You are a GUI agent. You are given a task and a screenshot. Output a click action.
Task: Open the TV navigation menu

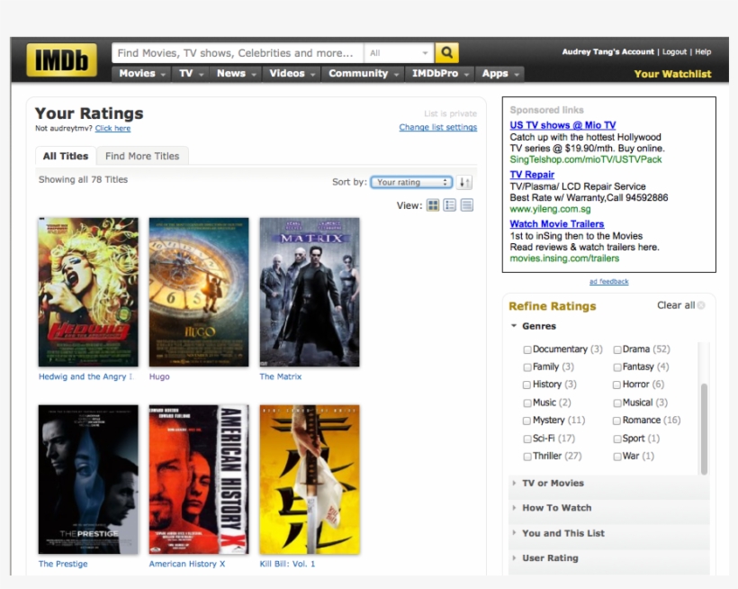click(x=191, y=74)
